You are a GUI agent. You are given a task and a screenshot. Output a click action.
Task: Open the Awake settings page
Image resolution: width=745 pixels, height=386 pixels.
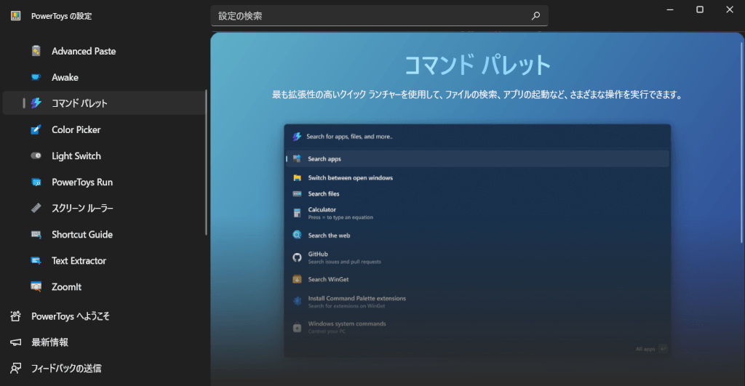click(65, 77)
